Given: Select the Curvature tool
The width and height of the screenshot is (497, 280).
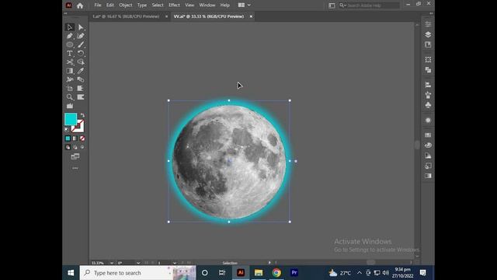Looking at the screenshot, I should (81, 36).
